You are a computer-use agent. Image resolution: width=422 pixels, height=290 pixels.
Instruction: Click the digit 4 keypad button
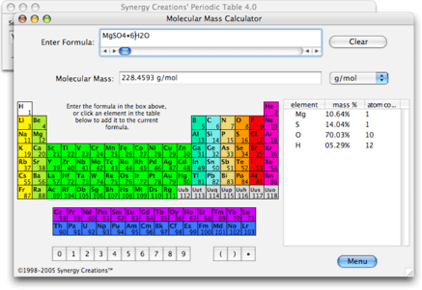[114, 253]
